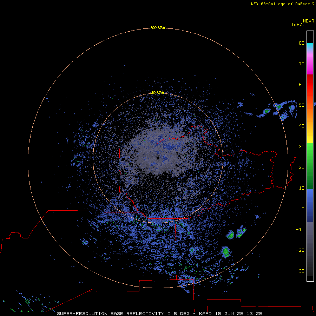Click the 60 value on the dBZ scale
The height and width of the screenshot is (316, 316).
pyautogui.click(x=302, y=84)
